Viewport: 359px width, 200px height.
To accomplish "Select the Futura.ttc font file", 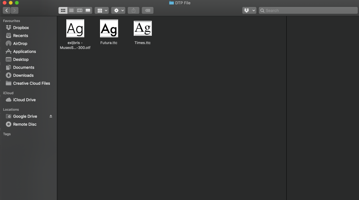I will [x=109, y=29].
